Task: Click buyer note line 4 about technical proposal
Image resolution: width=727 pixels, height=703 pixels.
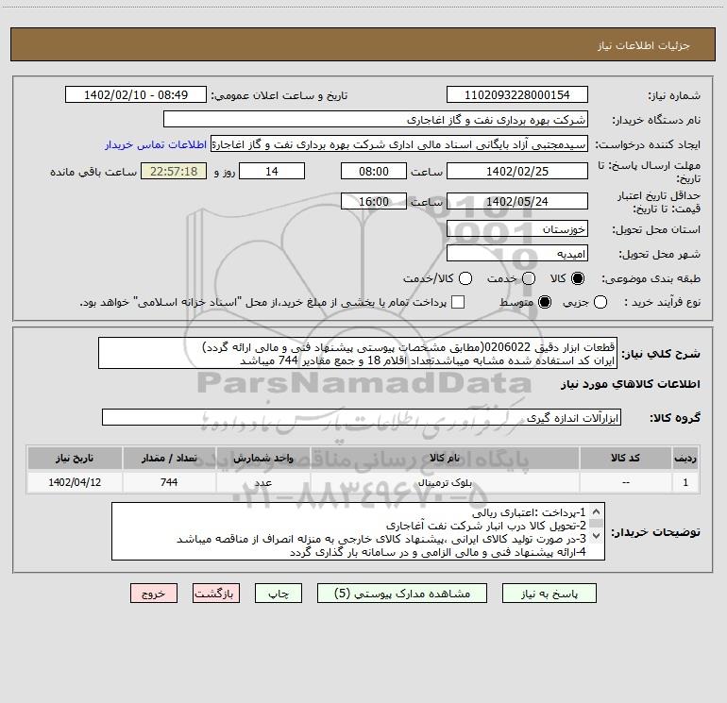Action: tap(438, 552)
